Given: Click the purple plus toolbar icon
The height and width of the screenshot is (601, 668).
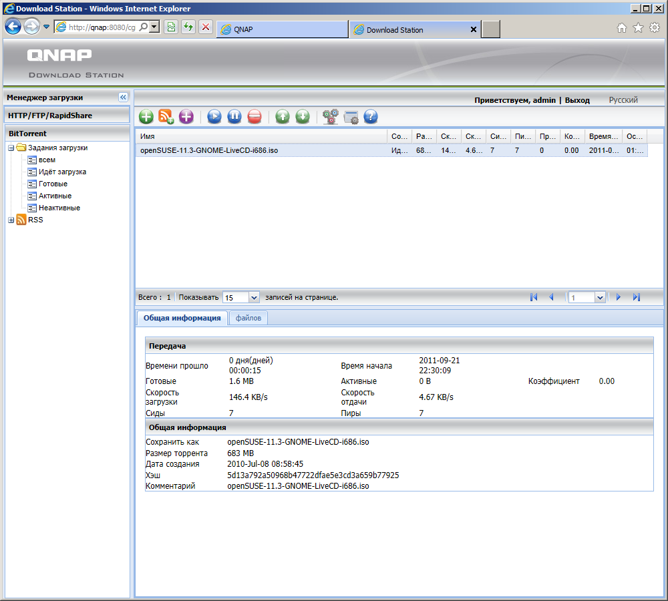Looking at the screenshot, I should [186, 117].
